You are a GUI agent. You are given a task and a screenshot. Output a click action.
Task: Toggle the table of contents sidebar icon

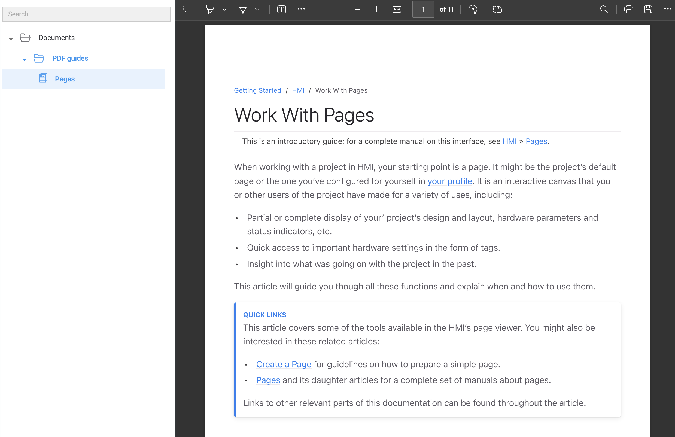pos(187,9)
